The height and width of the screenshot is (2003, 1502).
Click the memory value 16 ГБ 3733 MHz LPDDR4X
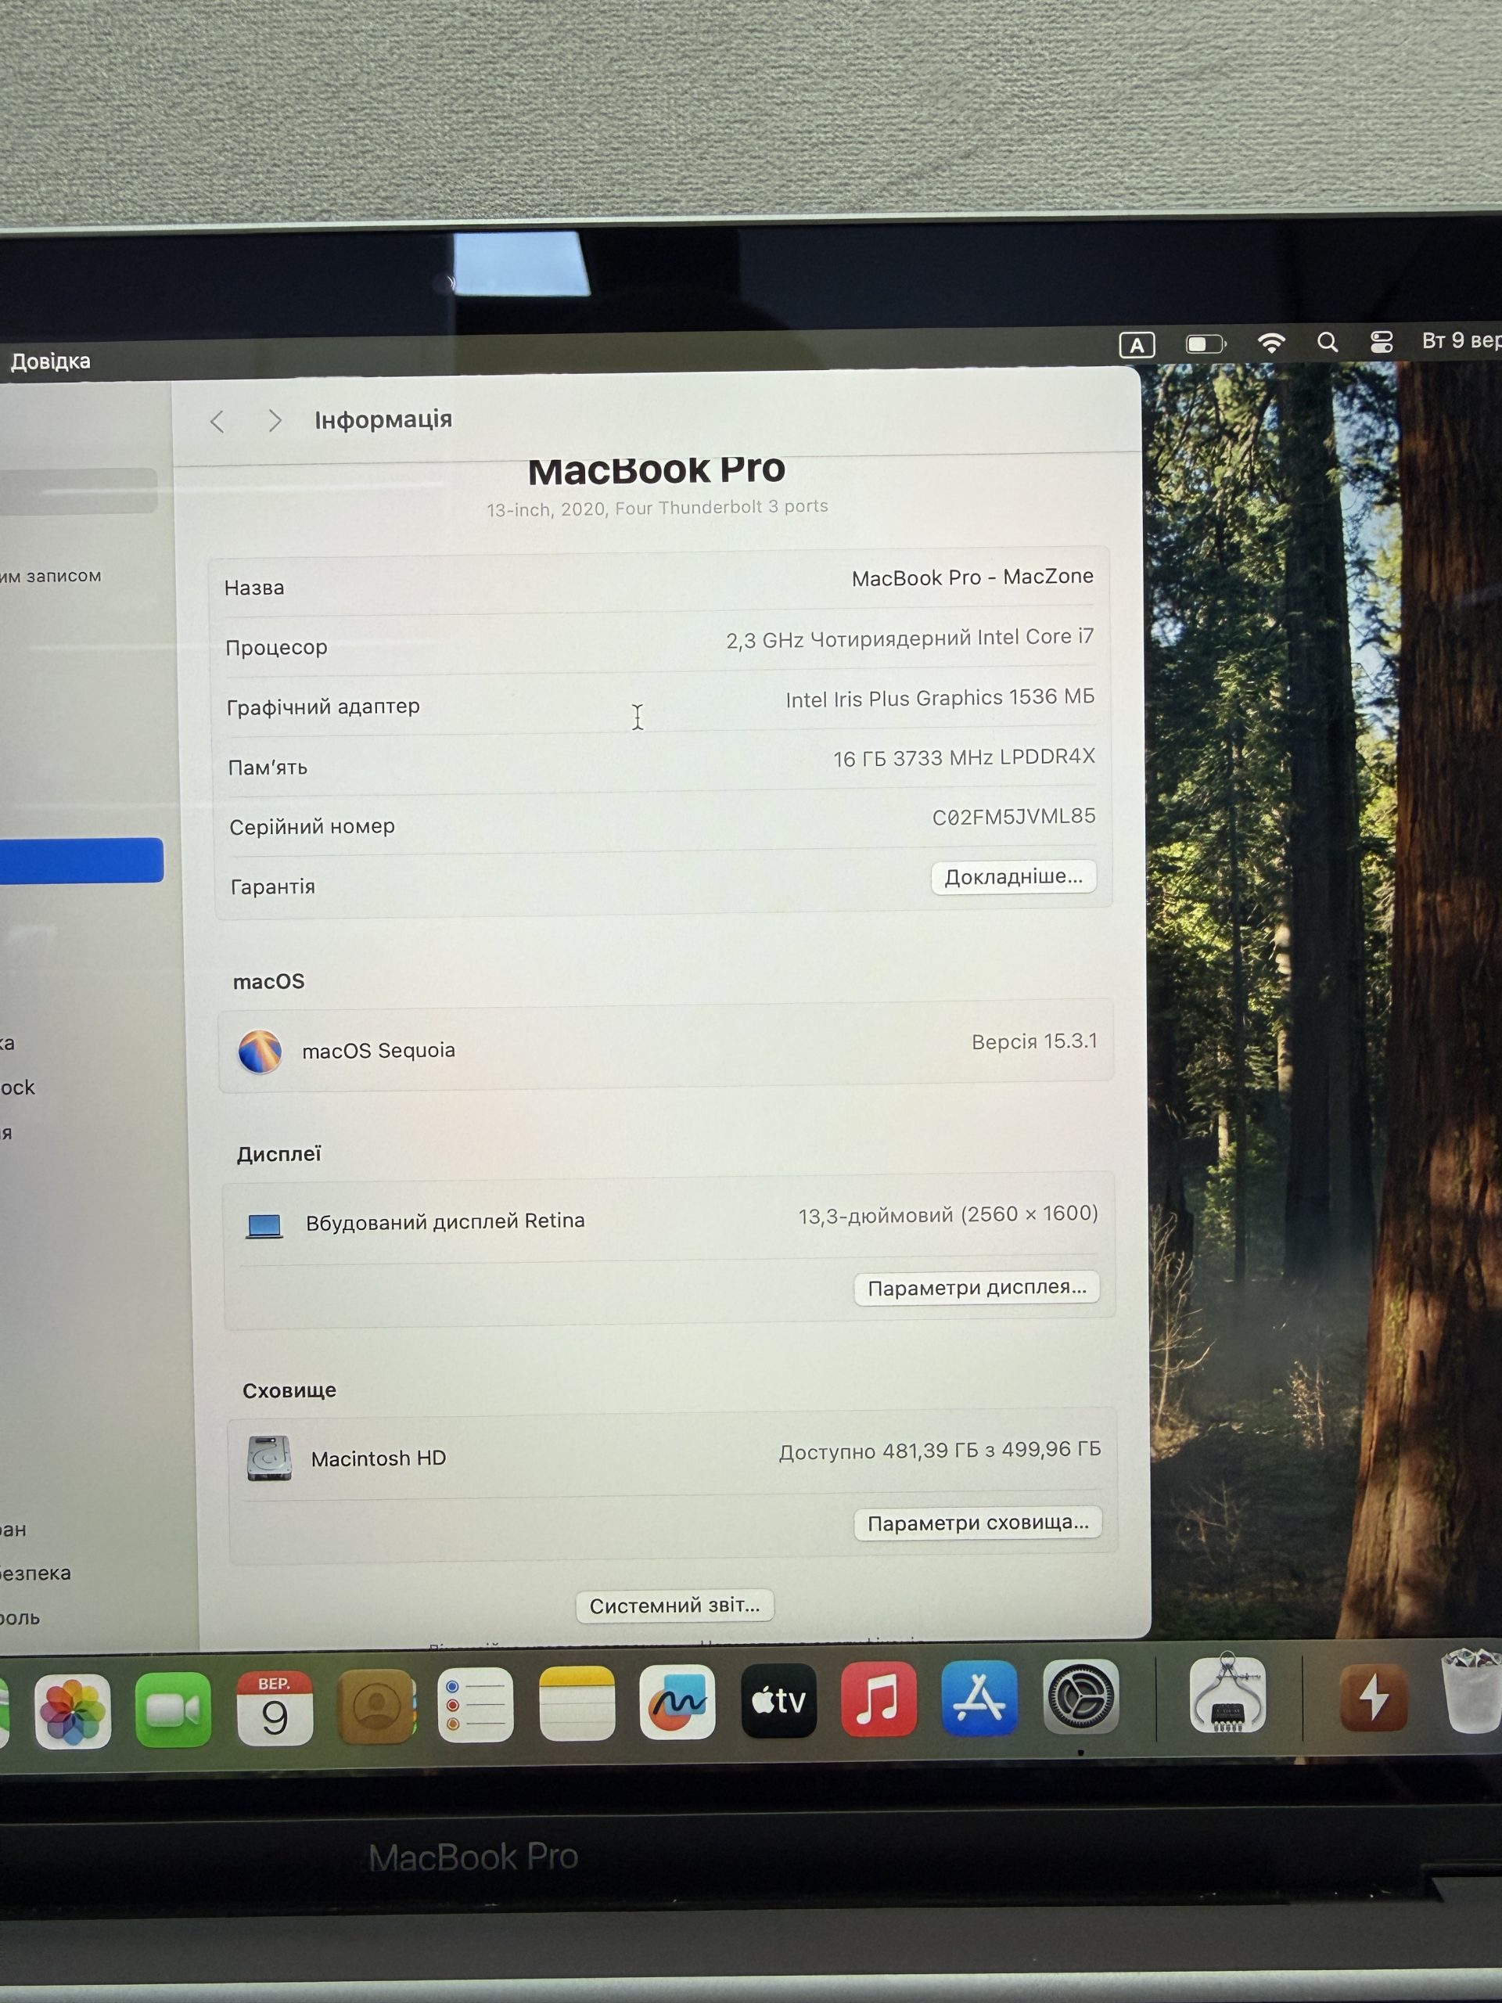tap(965, 758)
